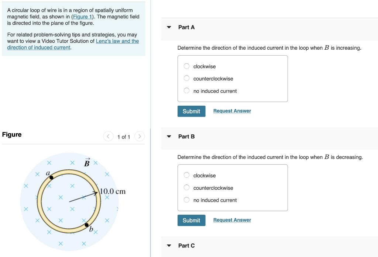Submit the Part B answer
The image size is (378, 257).
(x=191, y=220)
